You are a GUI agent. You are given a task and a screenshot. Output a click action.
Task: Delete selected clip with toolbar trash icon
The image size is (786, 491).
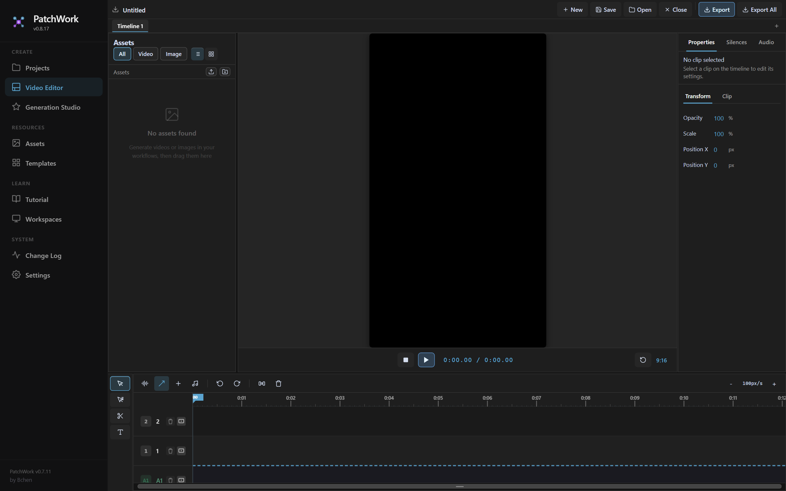pos(278,383)
